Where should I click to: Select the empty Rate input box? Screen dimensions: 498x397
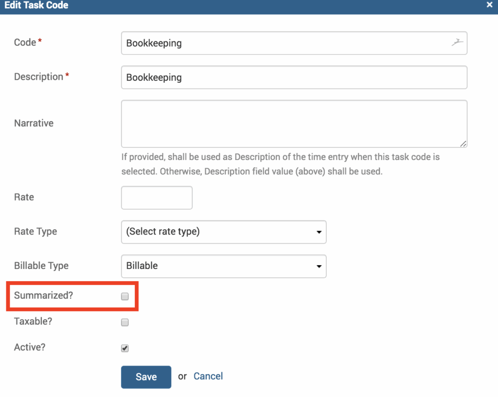(157, 198)
